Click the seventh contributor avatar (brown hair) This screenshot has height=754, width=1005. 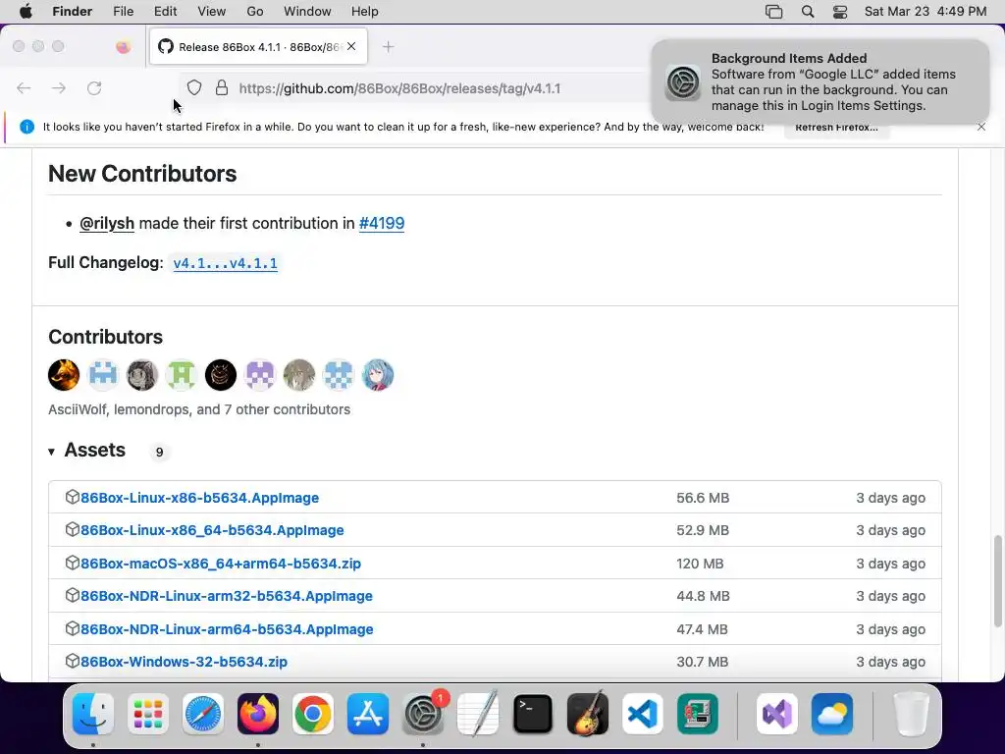(299, 375)
